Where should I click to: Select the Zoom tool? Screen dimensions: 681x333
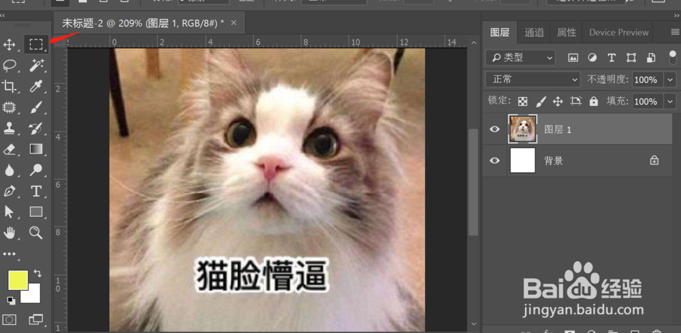pos(36,232)
